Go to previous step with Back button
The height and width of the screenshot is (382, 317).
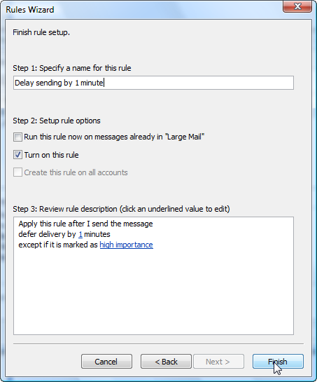[166, 361]
